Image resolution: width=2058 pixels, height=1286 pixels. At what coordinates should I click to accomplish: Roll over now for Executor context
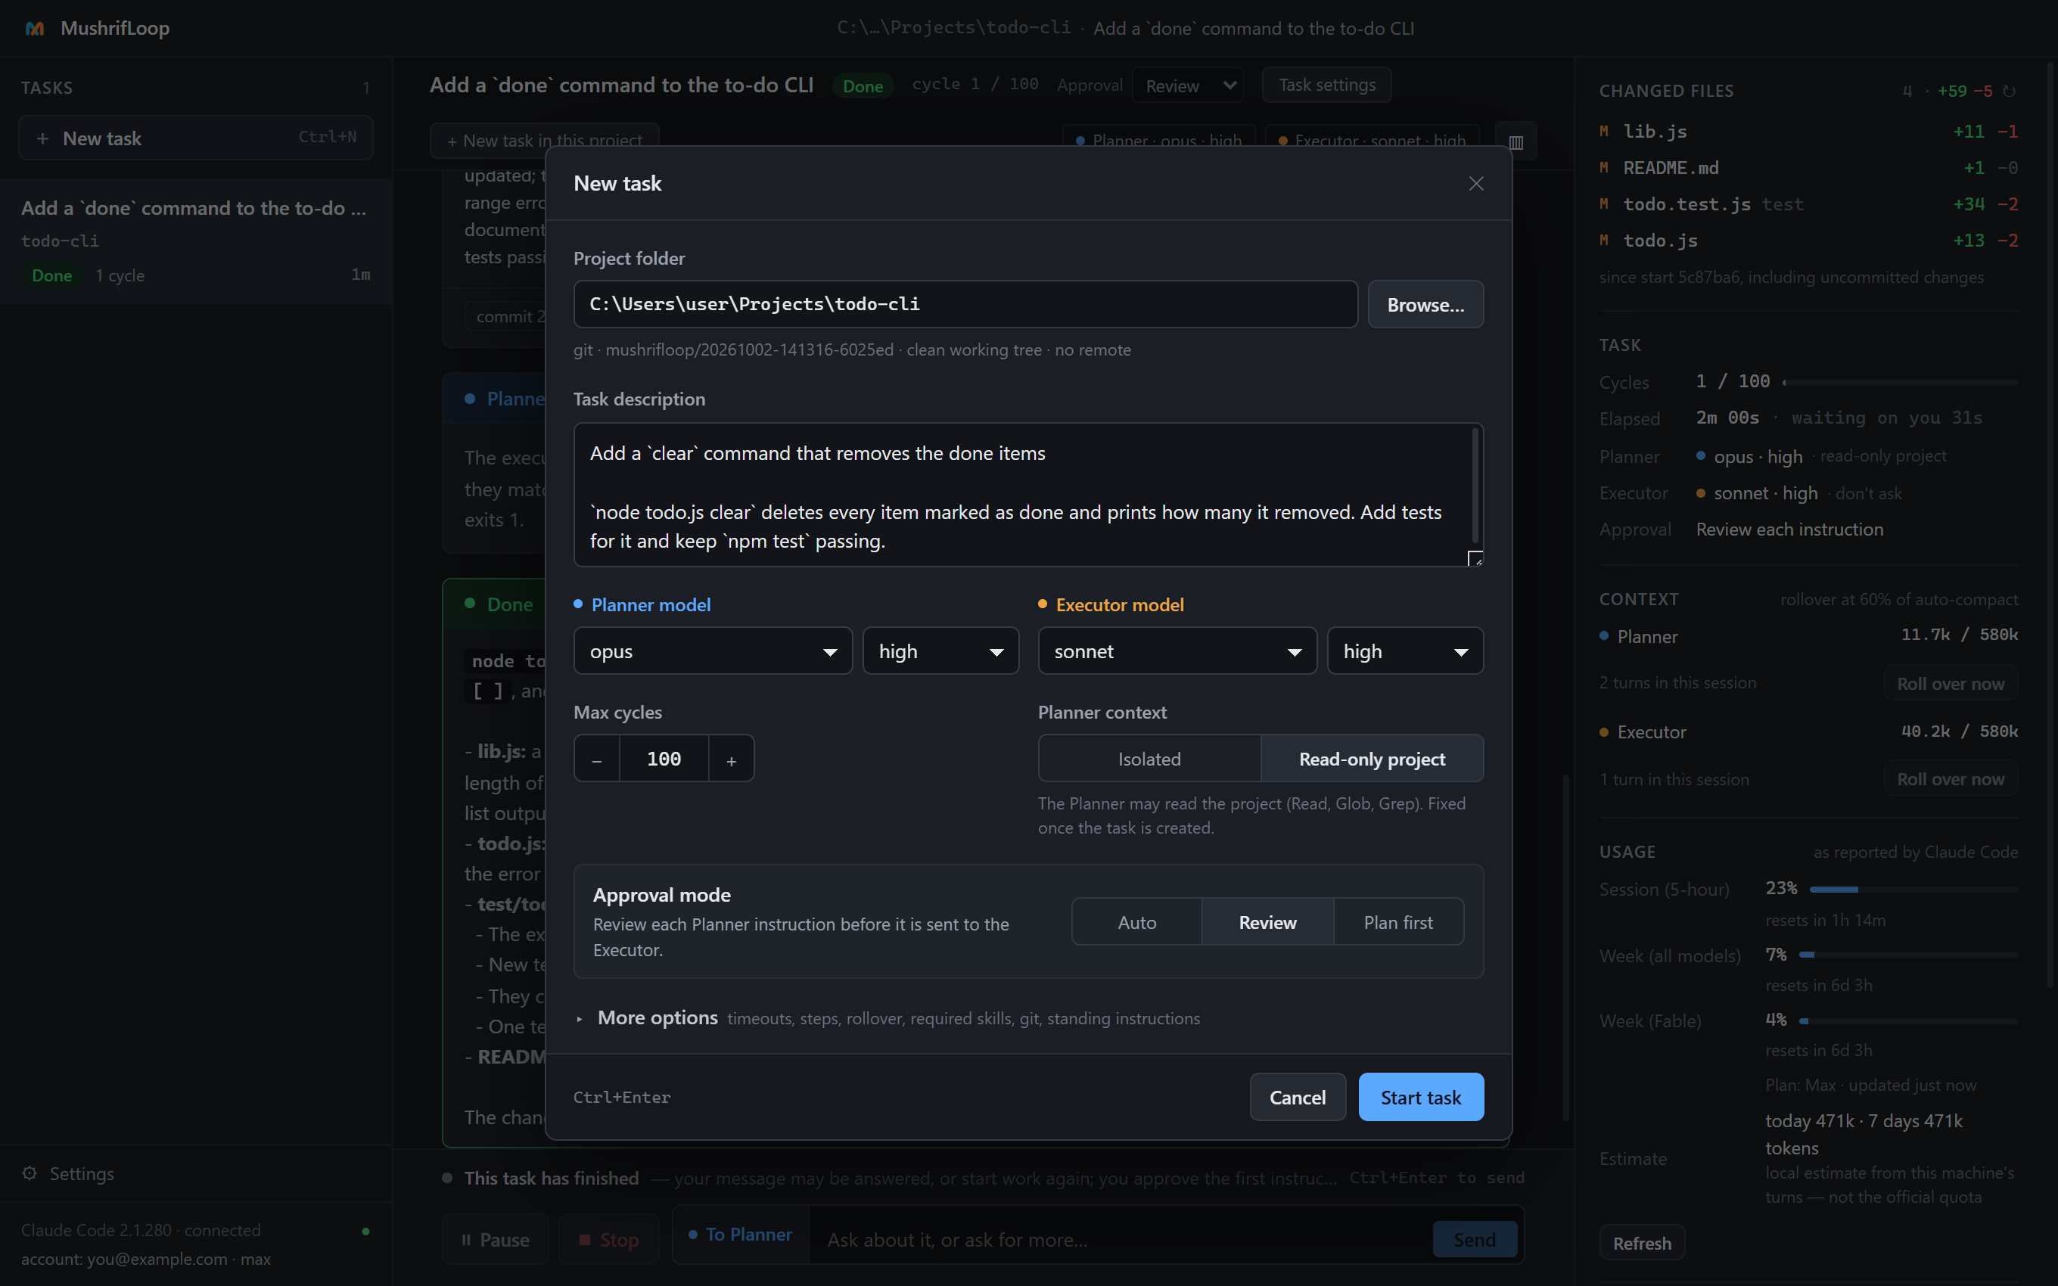(1950, 779)
